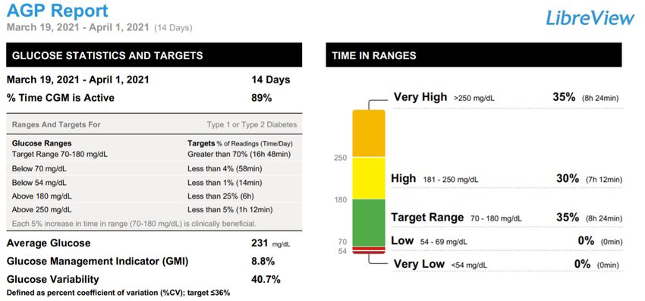The image size is (645, 301).
Task: Click the Time in Ranges header
Action: coord(474,55)
